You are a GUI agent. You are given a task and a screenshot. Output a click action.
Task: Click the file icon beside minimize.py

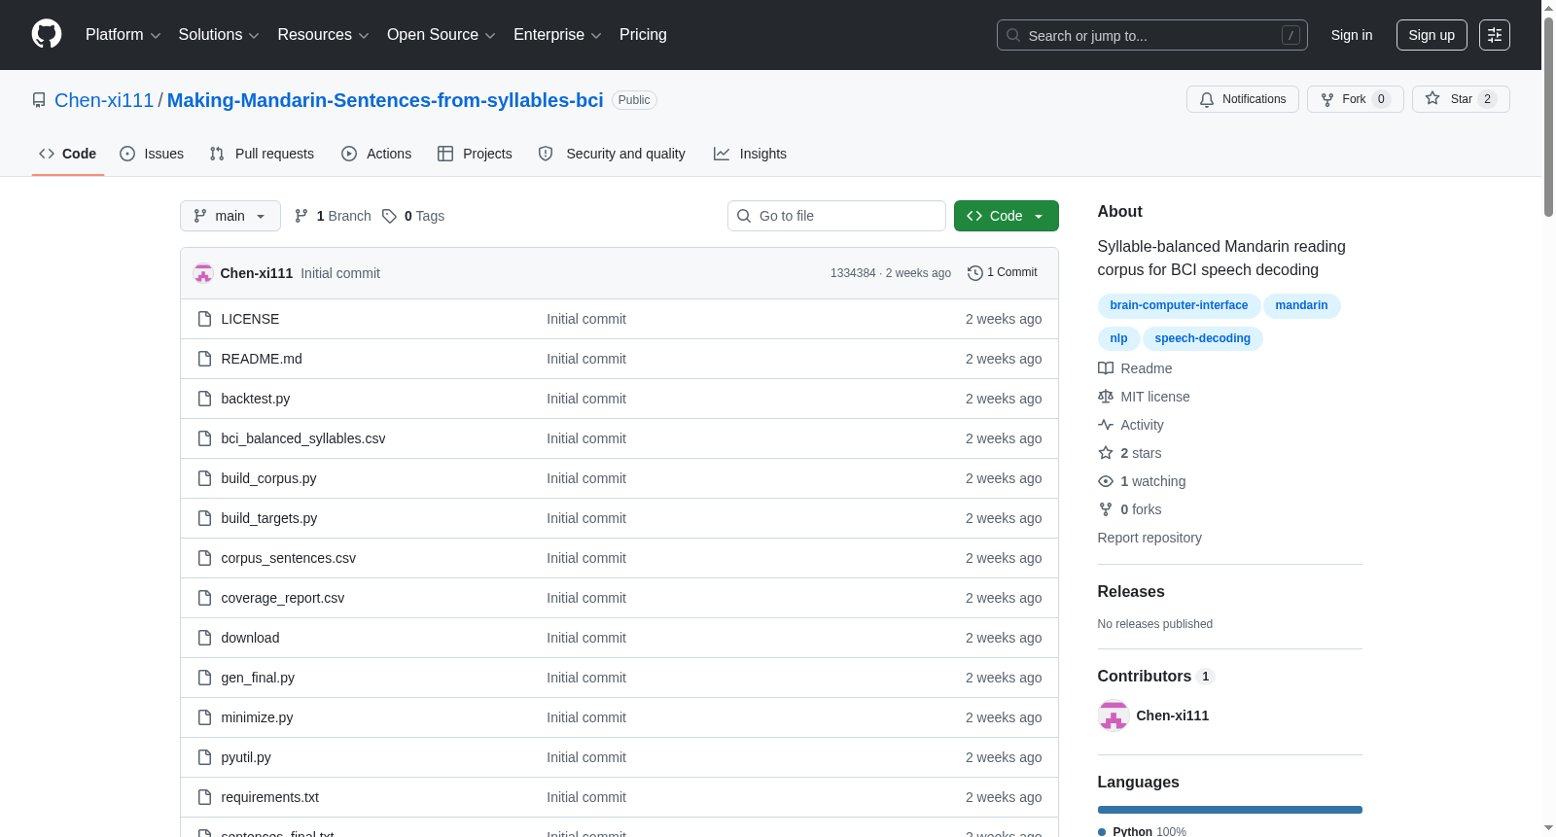tap(204, 717)
